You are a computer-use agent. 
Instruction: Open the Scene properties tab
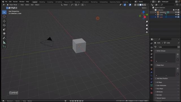(152, 57)
